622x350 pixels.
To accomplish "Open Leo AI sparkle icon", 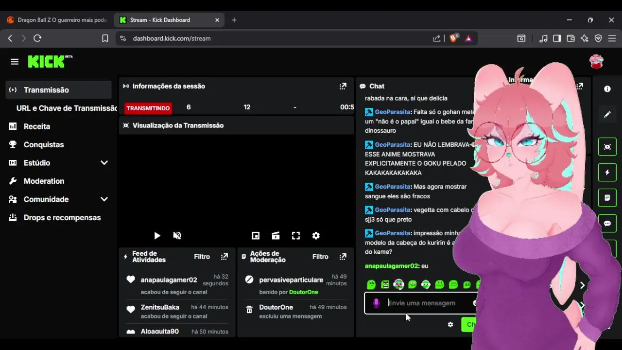I will 585,38.
